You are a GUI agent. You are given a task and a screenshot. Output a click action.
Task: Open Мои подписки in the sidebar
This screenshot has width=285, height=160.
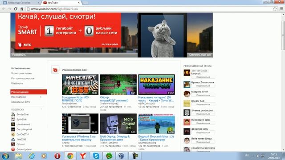[19, 97]
